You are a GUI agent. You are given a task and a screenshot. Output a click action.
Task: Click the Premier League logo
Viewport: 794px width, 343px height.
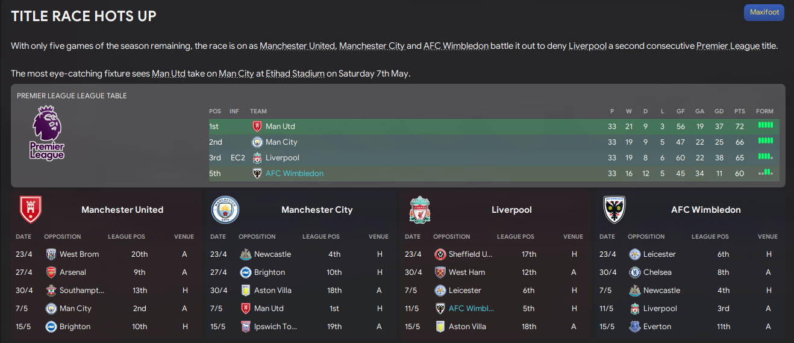point(47,133)
